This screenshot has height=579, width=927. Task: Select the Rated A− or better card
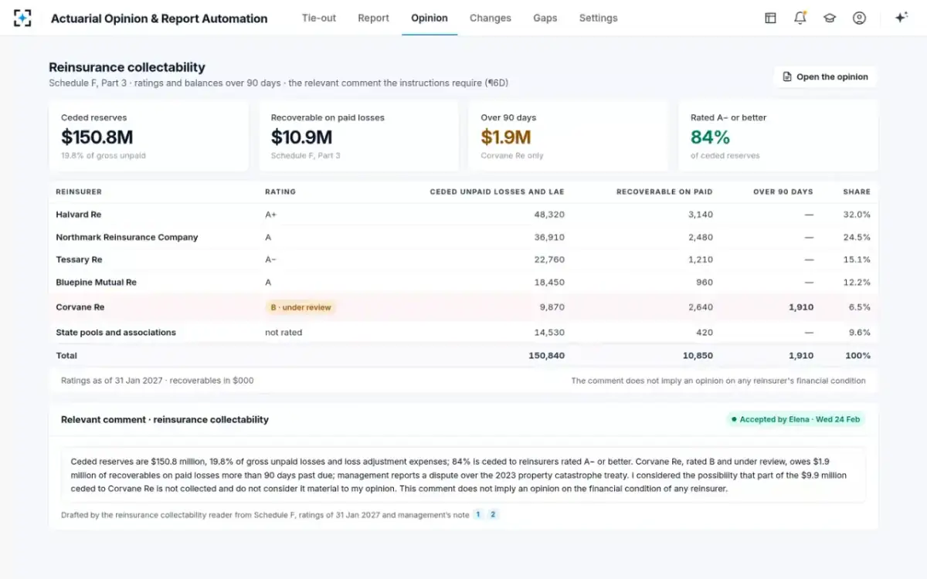[x=778, y=136]
